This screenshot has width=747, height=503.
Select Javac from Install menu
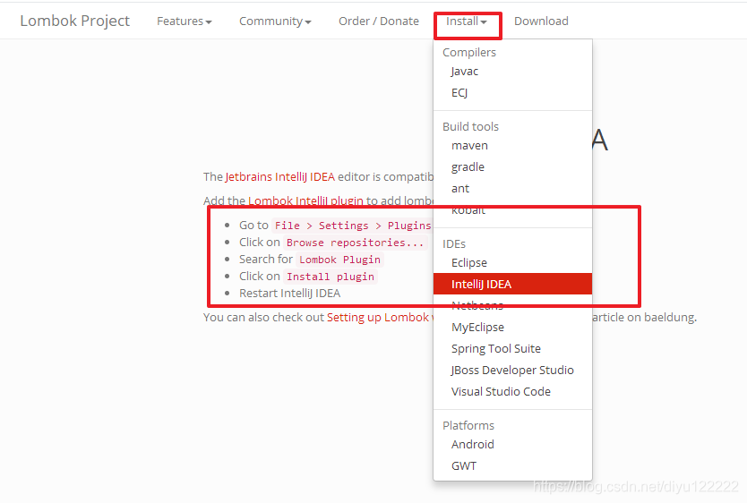pyautogui.click(x=512, y=72)
